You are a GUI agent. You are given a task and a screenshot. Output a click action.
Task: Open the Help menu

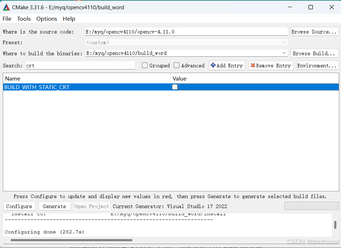coord(69,19)
